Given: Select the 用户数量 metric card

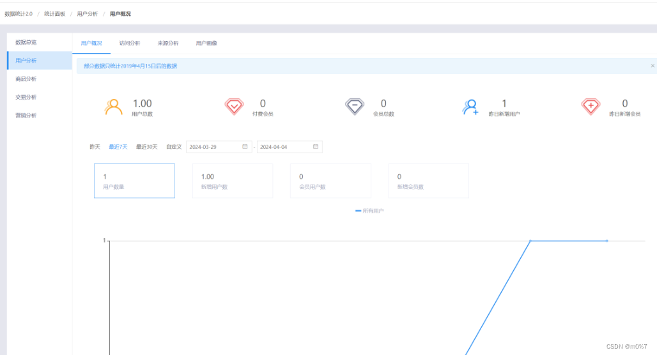Looking at the screenshot, I should click(134, 181).
